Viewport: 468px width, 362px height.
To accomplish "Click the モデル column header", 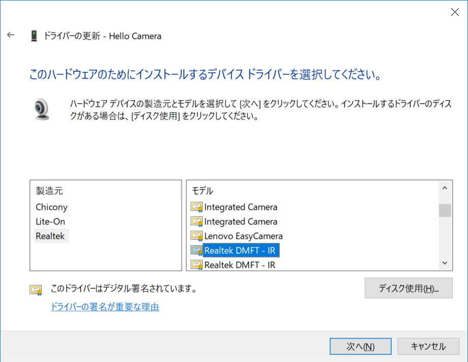I will (x=202, y=191).
